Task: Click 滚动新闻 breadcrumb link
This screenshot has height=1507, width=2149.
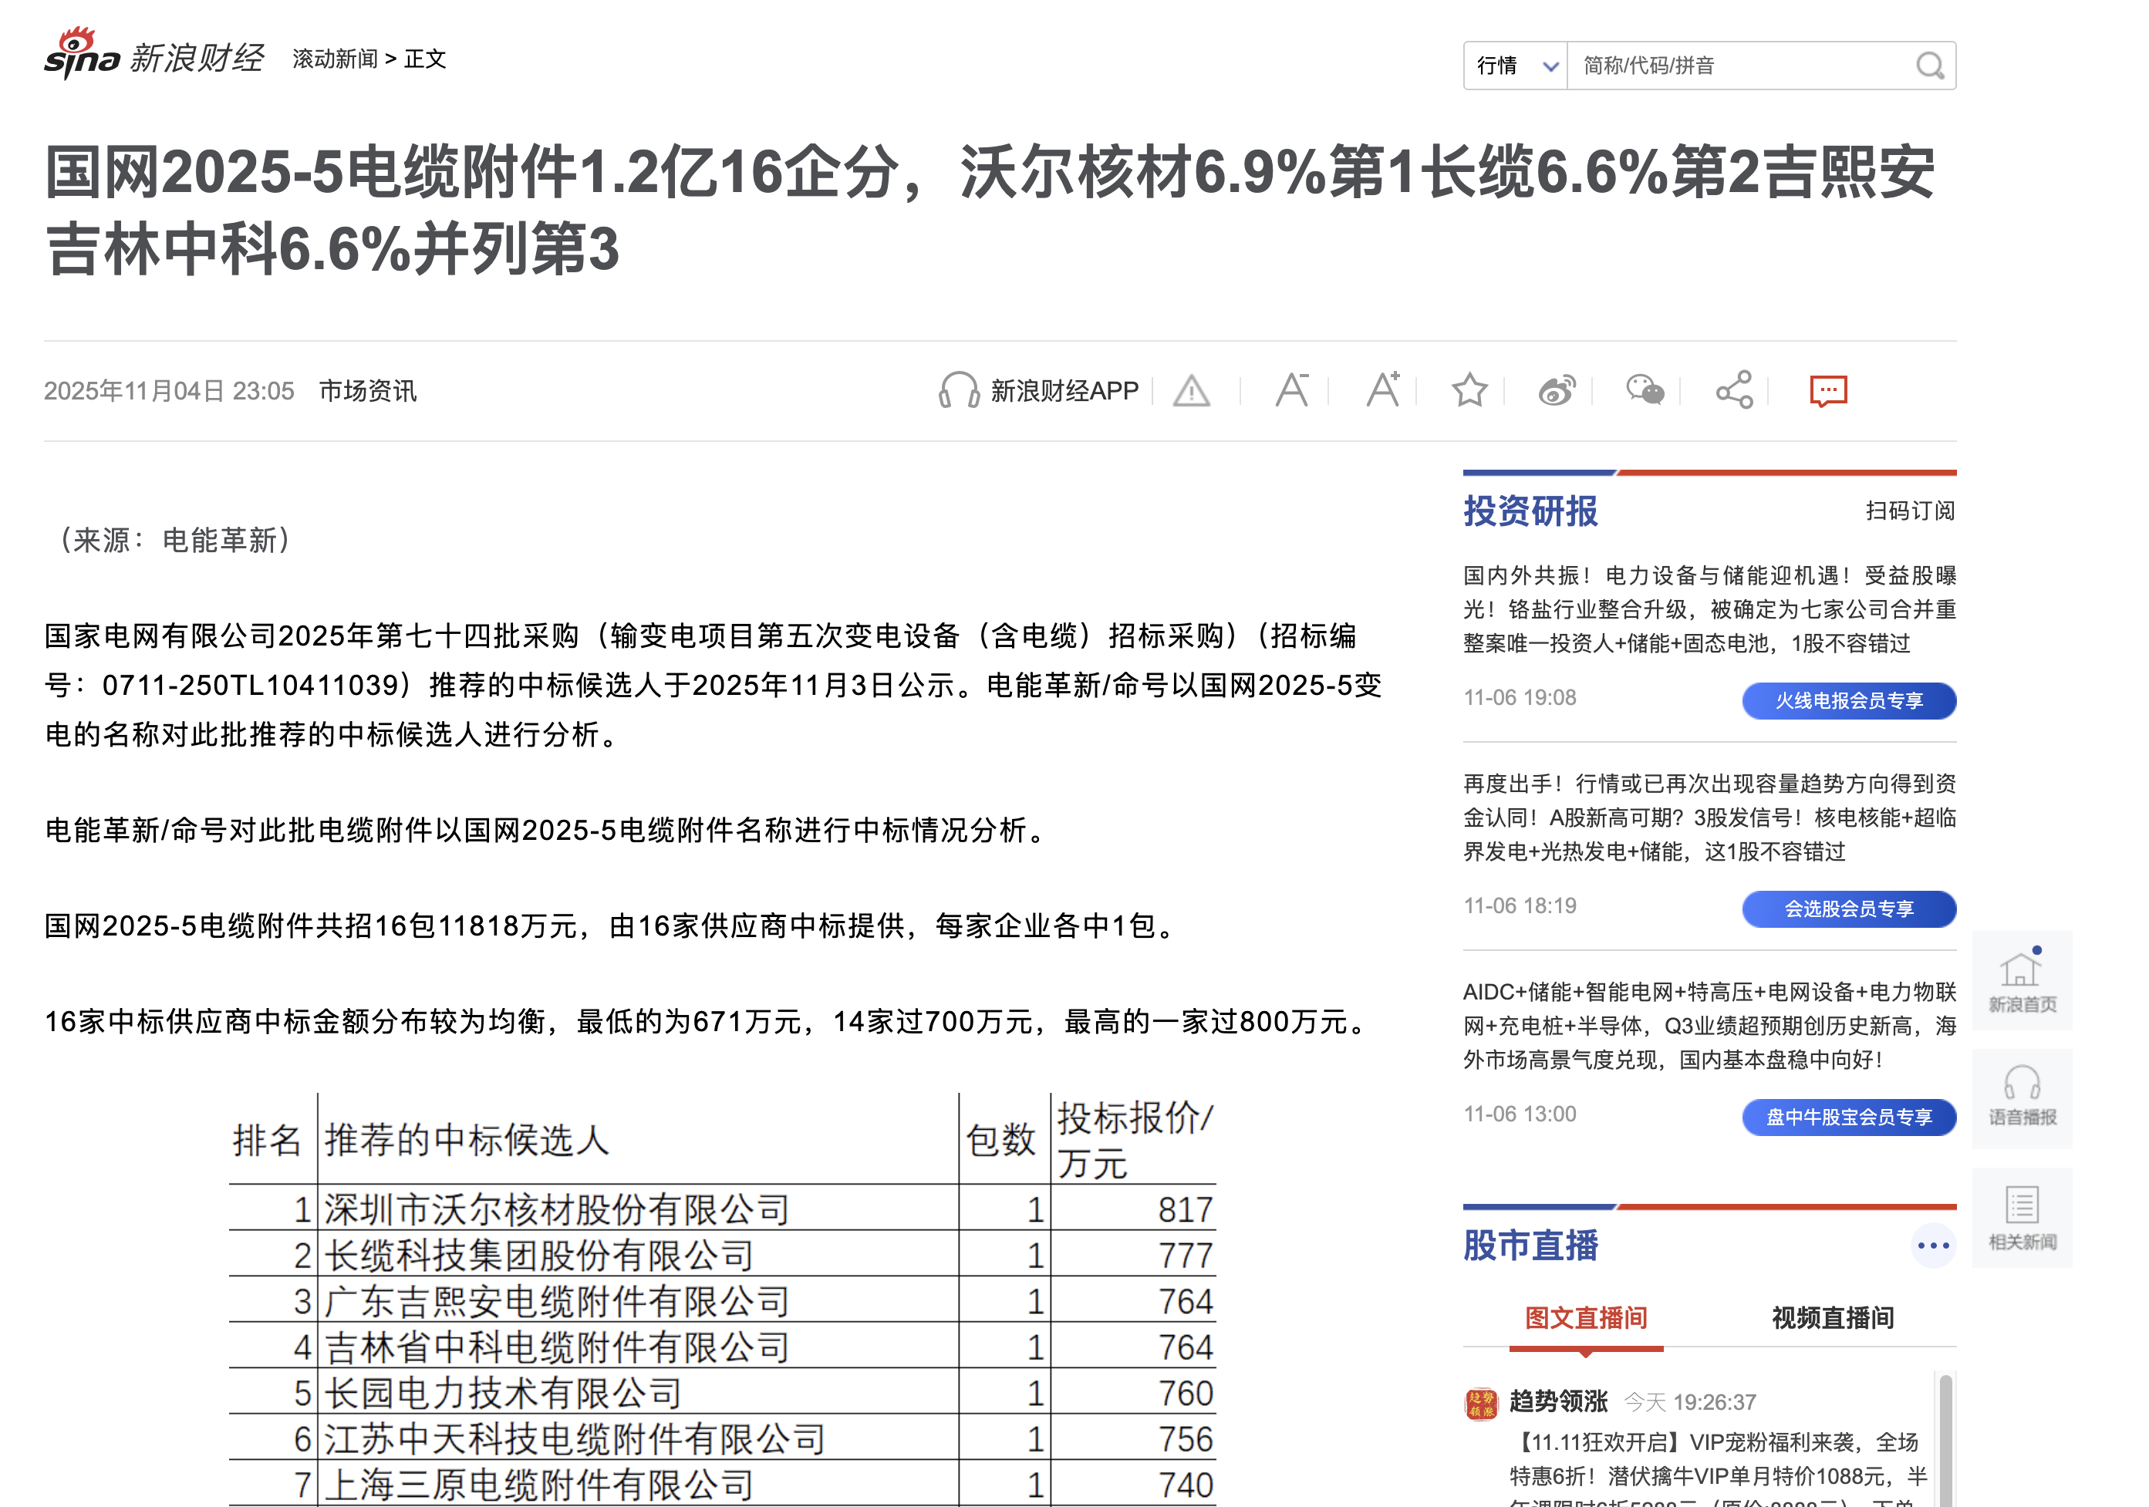Action: click(335, 59)
